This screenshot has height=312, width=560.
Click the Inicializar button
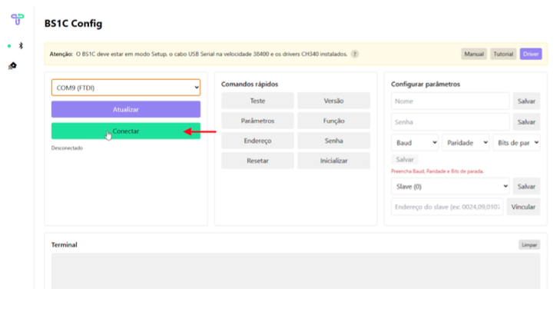(x=333, y=161)
